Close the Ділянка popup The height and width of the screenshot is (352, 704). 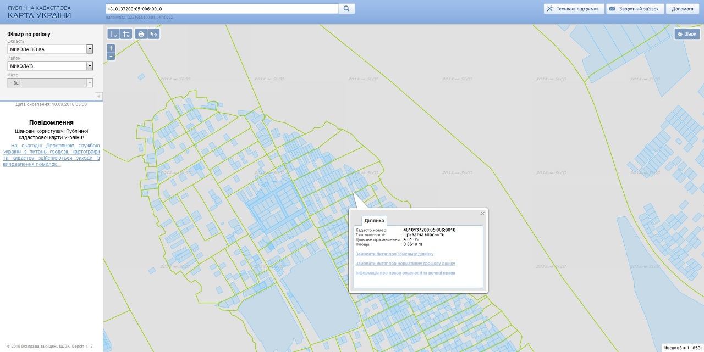pos(483,214)
